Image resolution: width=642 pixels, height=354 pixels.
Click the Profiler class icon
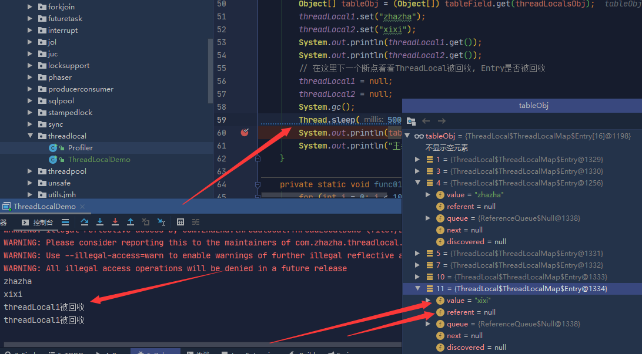click(53, 147)
